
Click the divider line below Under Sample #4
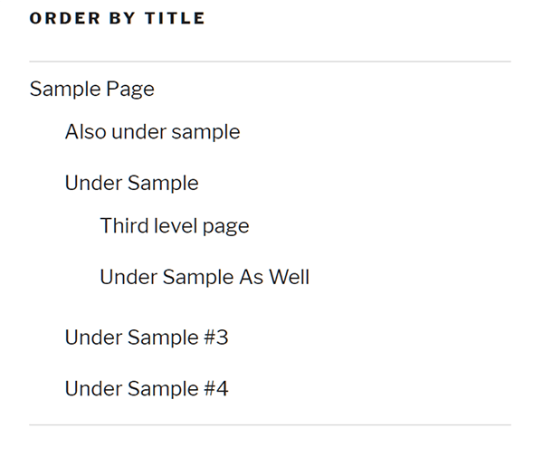(x=270, y=424)
